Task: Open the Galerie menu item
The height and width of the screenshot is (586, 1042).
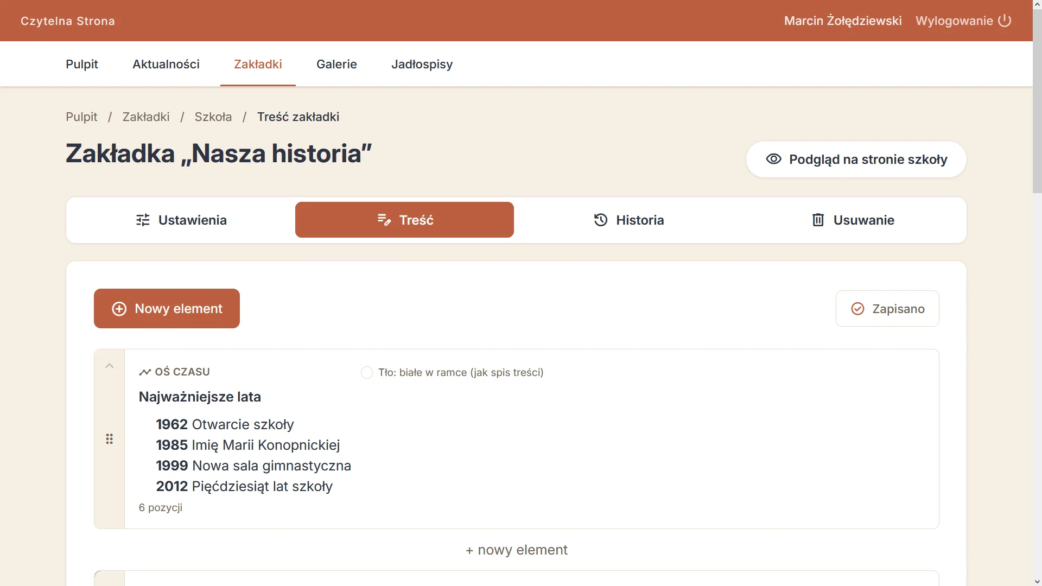Action: [336, 64]
